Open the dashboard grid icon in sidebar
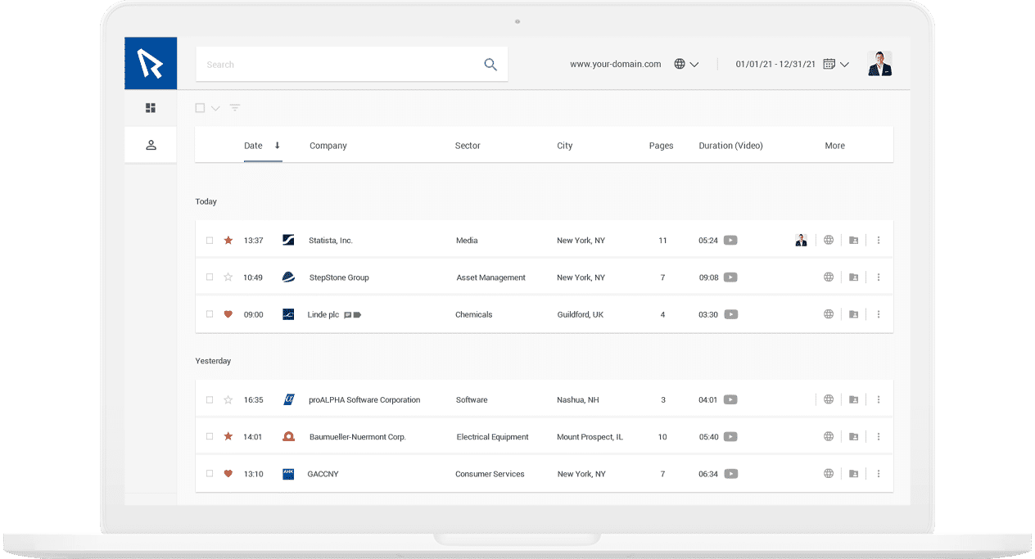Viewport: 1035px width, 559px height. [151, 108]
